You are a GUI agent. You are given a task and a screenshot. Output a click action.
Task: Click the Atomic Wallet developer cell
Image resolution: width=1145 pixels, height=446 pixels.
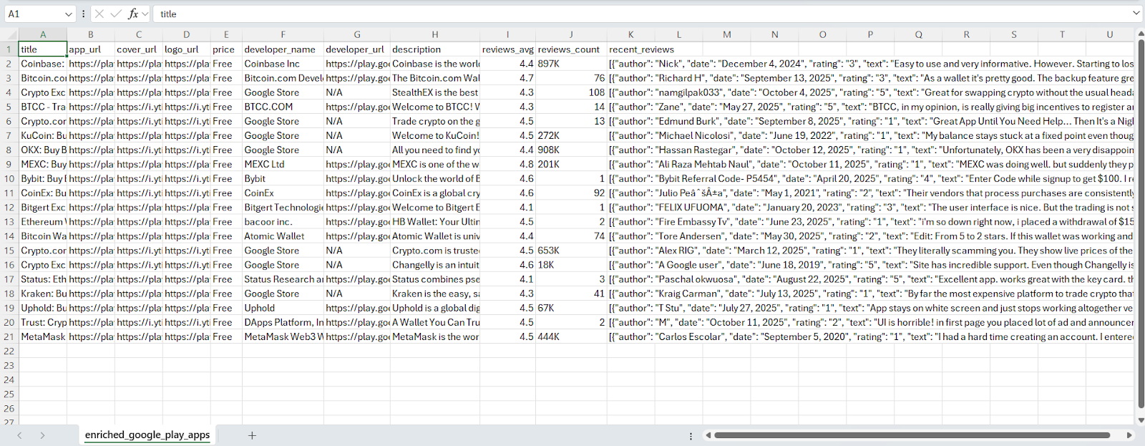point(283,236)
